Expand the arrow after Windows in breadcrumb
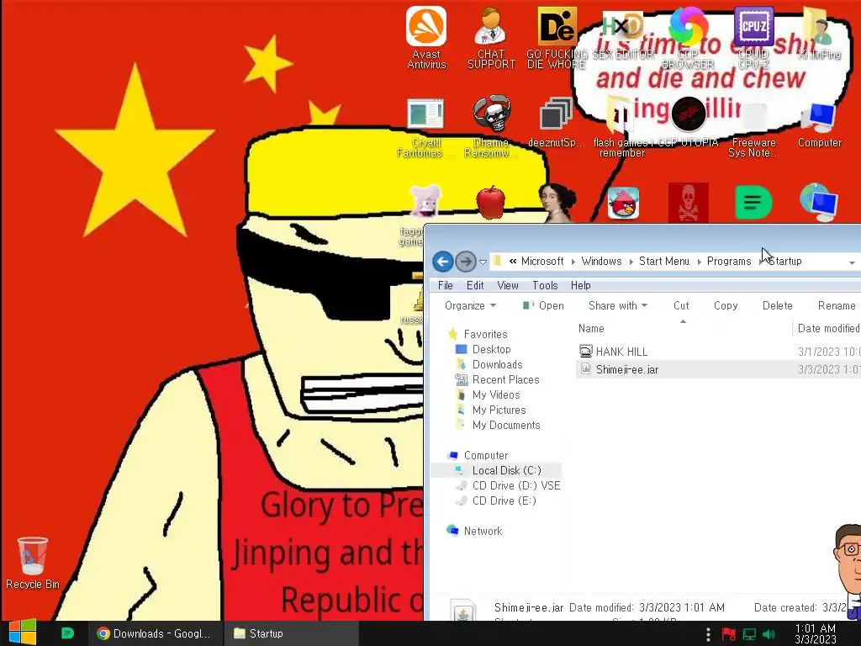This screenshot has width=861, height=646. point(631,262)
